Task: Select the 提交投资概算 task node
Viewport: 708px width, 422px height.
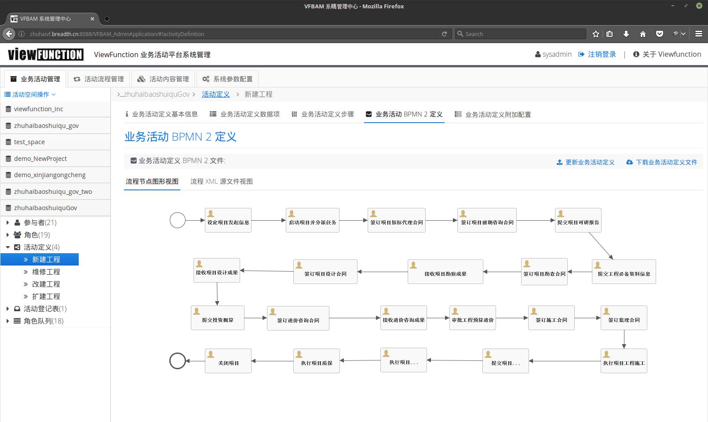Action: 218,318
